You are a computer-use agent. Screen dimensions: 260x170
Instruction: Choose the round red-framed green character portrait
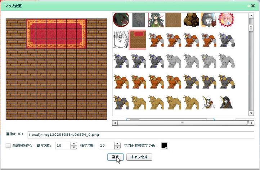click(x=121, y=20)
